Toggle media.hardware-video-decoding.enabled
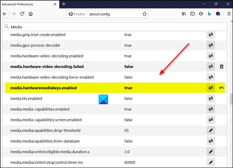 tap(211, 56)
